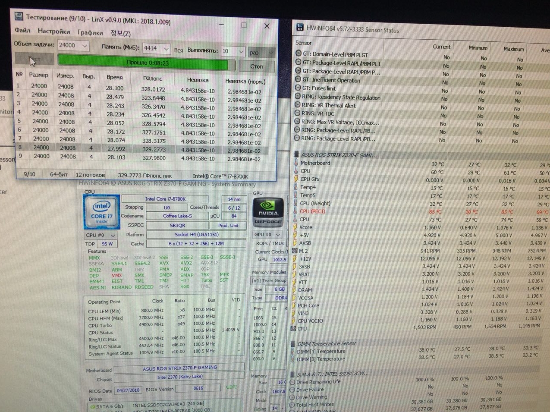The height and width of the screenshot is (412, 550).
Task: Click the Intel Z370 (Kaby Lake) chipset field
Action: click(179, 377)
